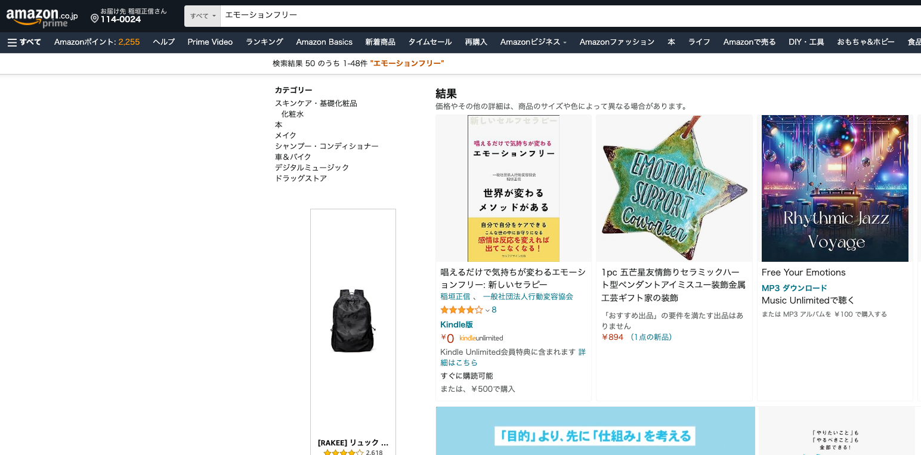This screenshot has width=921, height=455.
Task: Select メイク category
Action: coord(286,135)
